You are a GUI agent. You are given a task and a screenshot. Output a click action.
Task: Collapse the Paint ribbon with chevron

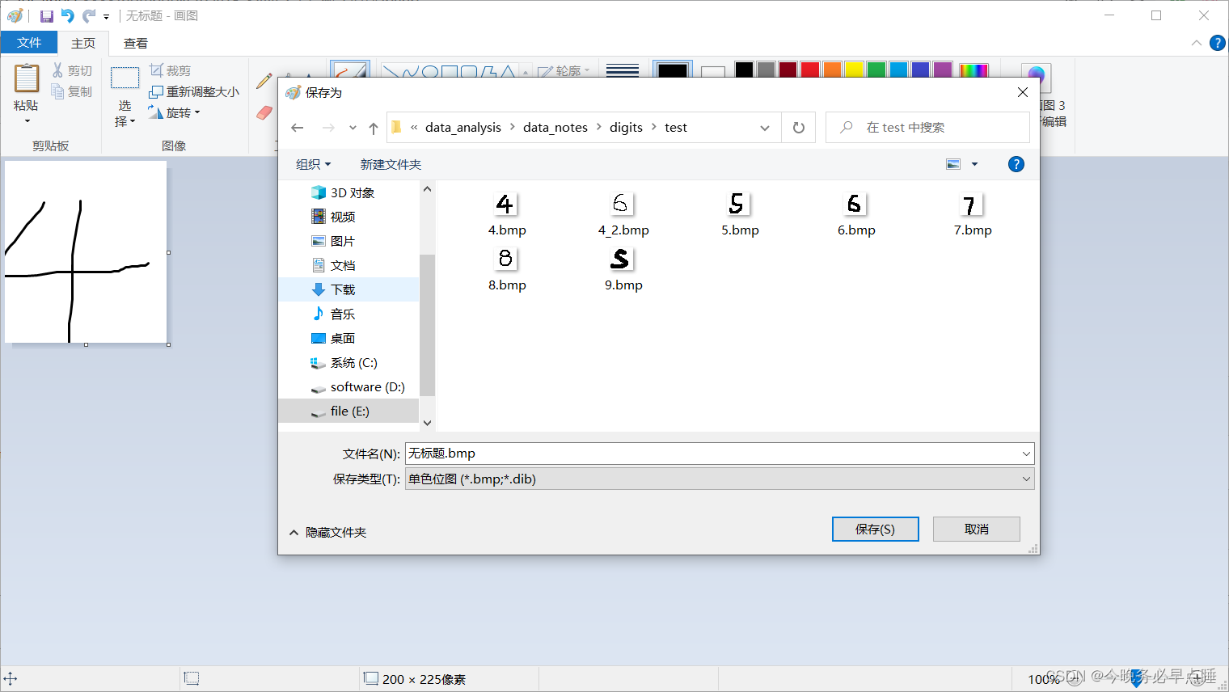pyautogui.click(x=1197, y=43)
